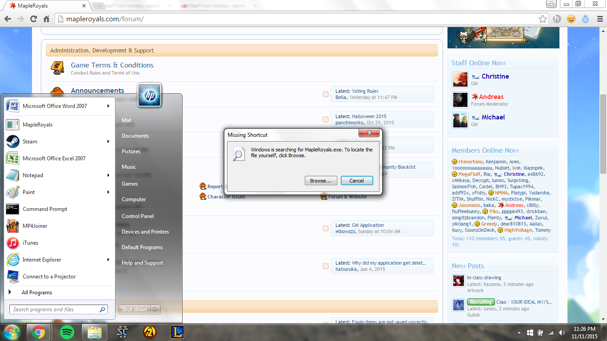This screenshot has height=341, width=607.
Task: Open Voting Rules latest post link
Action: (x=365, y=91)
